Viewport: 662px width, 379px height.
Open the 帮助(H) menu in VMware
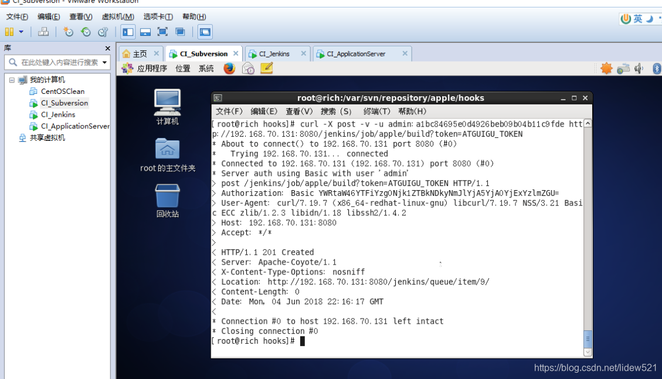pyautogui.click(x=194, y=16)
